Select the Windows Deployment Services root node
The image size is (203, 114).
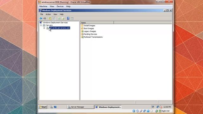click(55, 22)
